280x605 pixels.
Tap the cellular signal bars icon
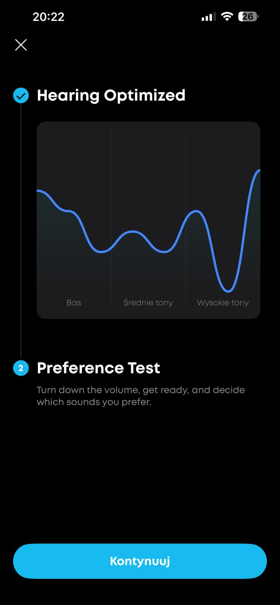pyautogui.click(x=208, y=17)
